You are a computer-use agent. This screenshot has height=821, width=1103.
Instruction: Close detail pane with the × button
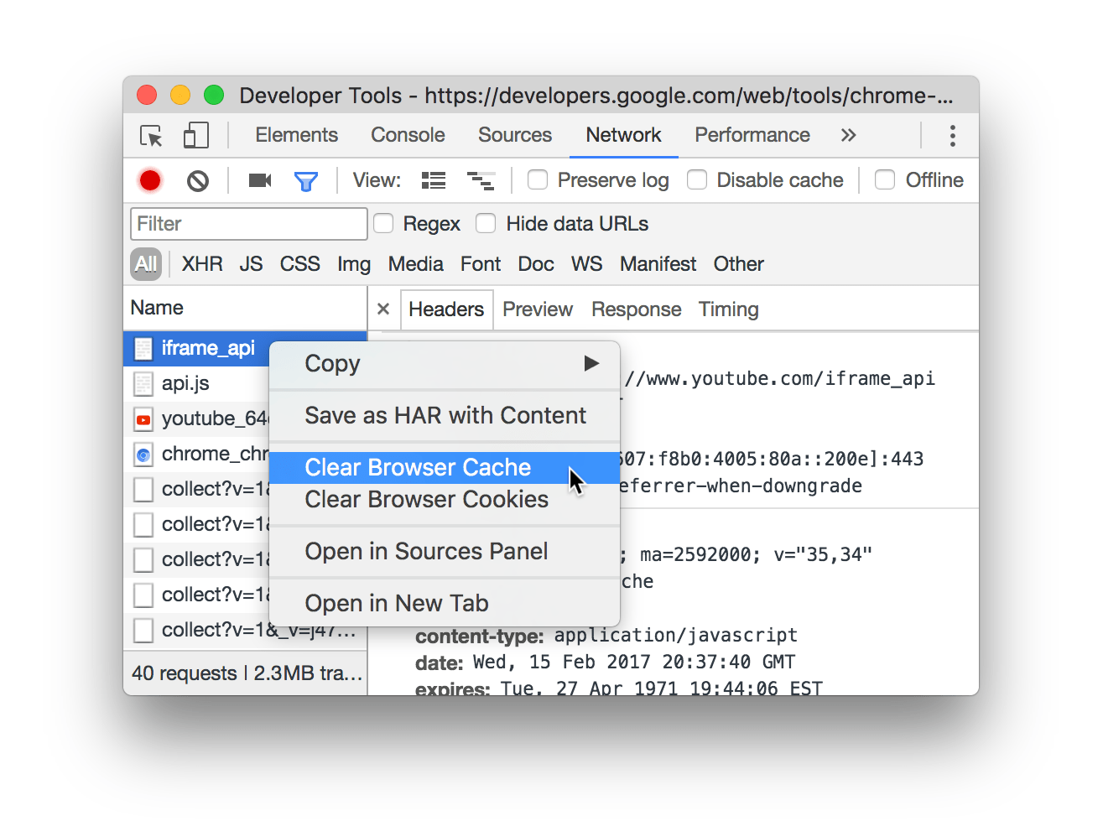coord(383,309)
